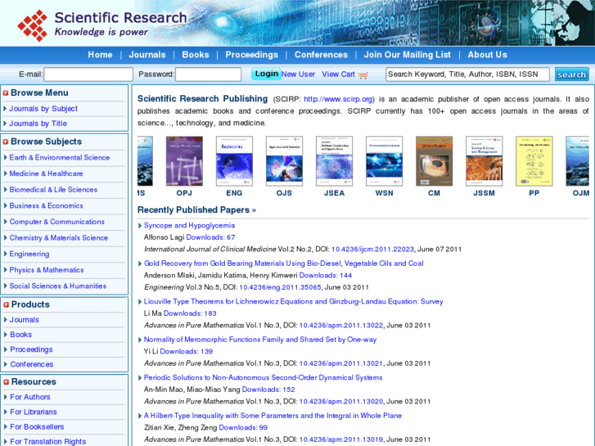Image resolution: width=595 pixels, height=446 pixels.
Task: Open the CM journal cover thumbnail
Action: (x=434, y=161)
